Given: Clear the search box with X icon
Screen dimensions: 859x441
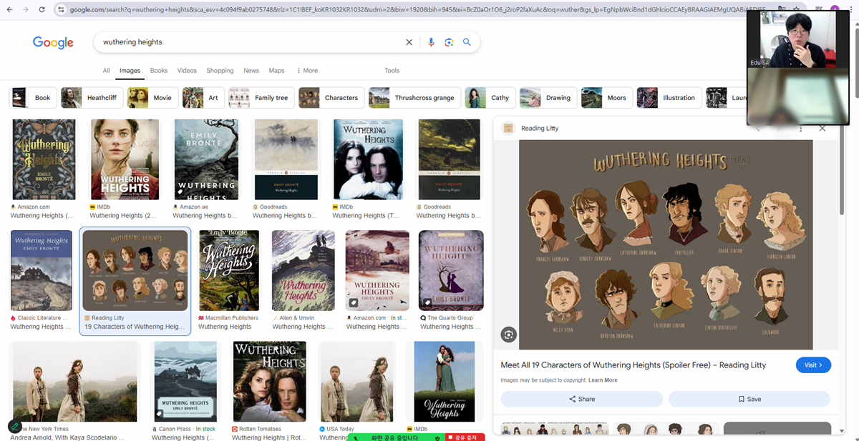Looking at the screenshot, I should click(409, 42).
